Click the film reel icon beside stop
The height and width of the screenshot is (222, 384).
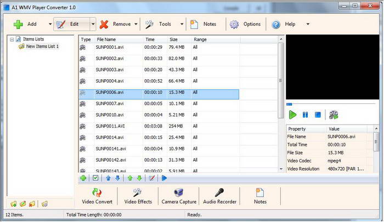point(334,115)
